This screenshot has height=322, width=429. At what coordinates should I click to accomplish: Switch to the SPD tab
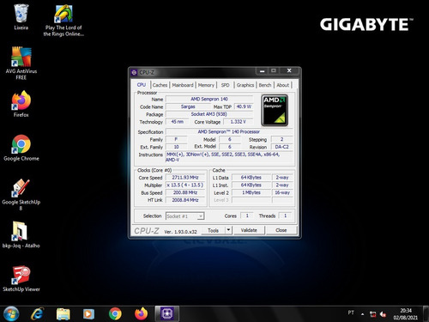225,85
